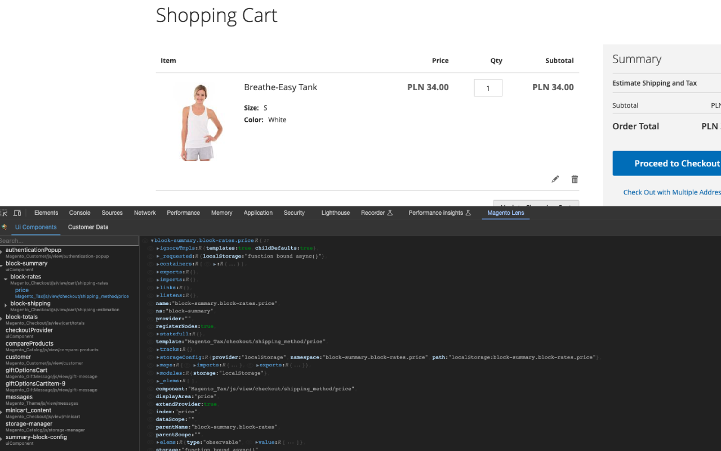721x451 pixels.
Task: Collapse the block-rates tree node arrow
Action: 6,278
